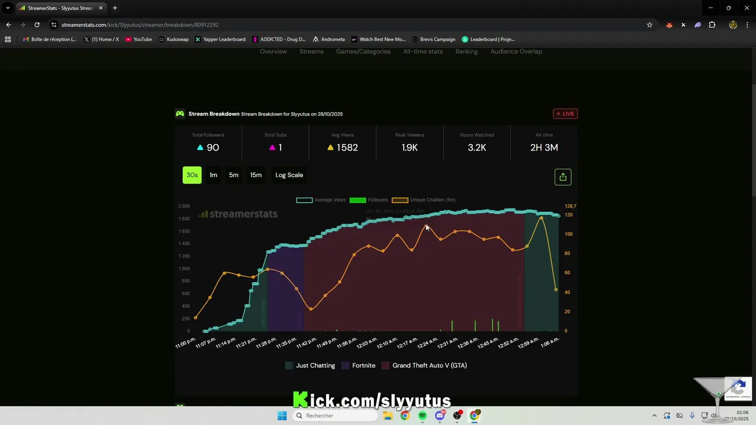This screenshot has height=425, width=756.
Task: Open the tab search dropdown arrow
Action: point(8,8)
